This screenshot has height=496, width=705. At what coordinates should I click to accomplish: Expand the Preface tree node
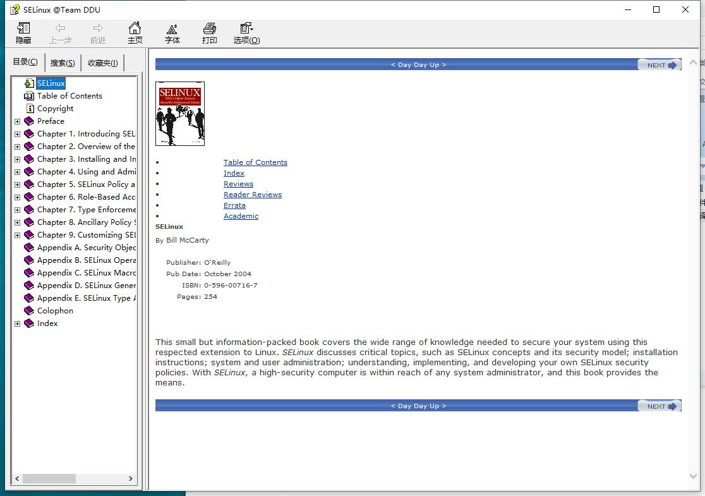(x=17, y=121)
